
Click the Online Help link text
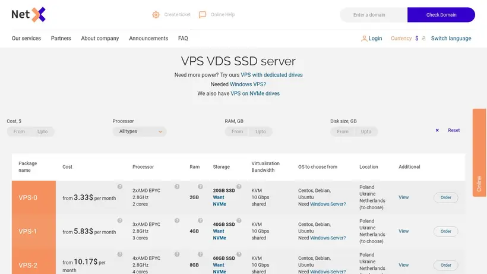click(x=223, y=15)
